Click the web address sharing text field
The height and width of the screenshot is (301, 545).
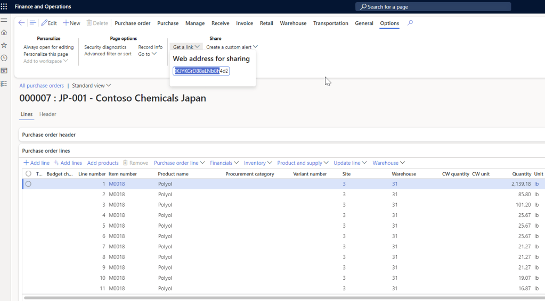(201, 71)
